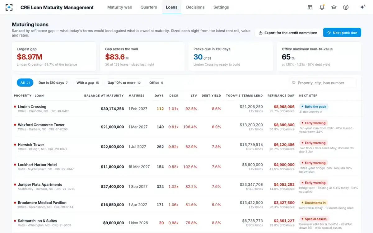Image resolution: width=373 pixels, height=233 pixels.
Task: Click Export for the credit committee
Action: (x=288, y=33)
